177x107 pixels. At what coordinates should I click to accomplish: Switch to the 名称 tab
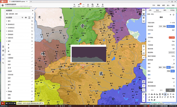coord(150,10)
